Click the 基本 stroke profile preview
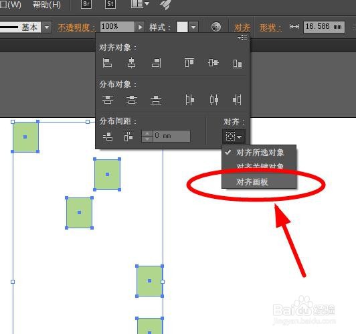The image size is (356, 334). 20,27
